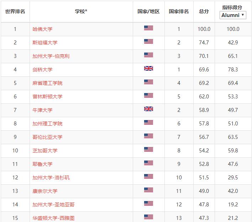
Task: Click the US flag in 普林斯顿大学 row
Action: tap(148, 96)
